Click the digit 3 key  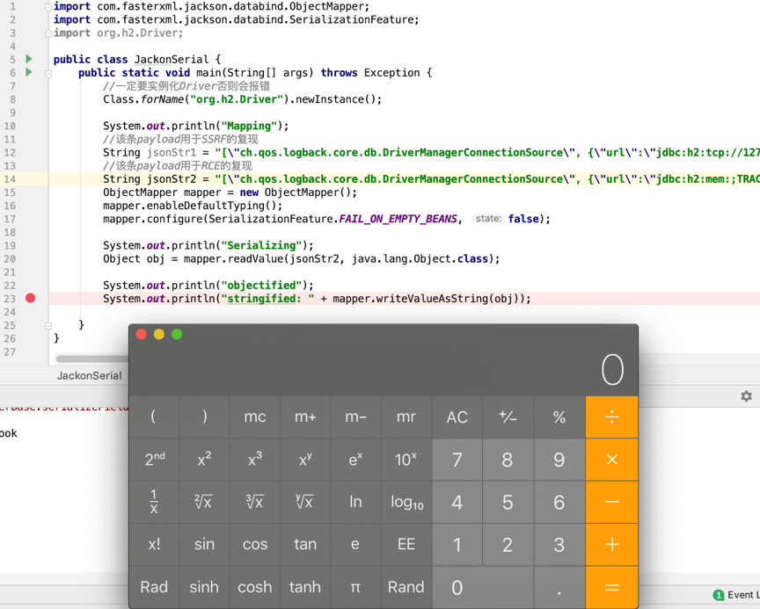click(x=559, y=545)
